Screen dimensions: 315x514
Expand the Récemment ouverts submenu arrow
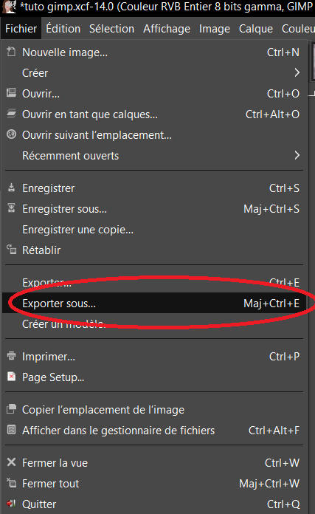pos(297,155)
